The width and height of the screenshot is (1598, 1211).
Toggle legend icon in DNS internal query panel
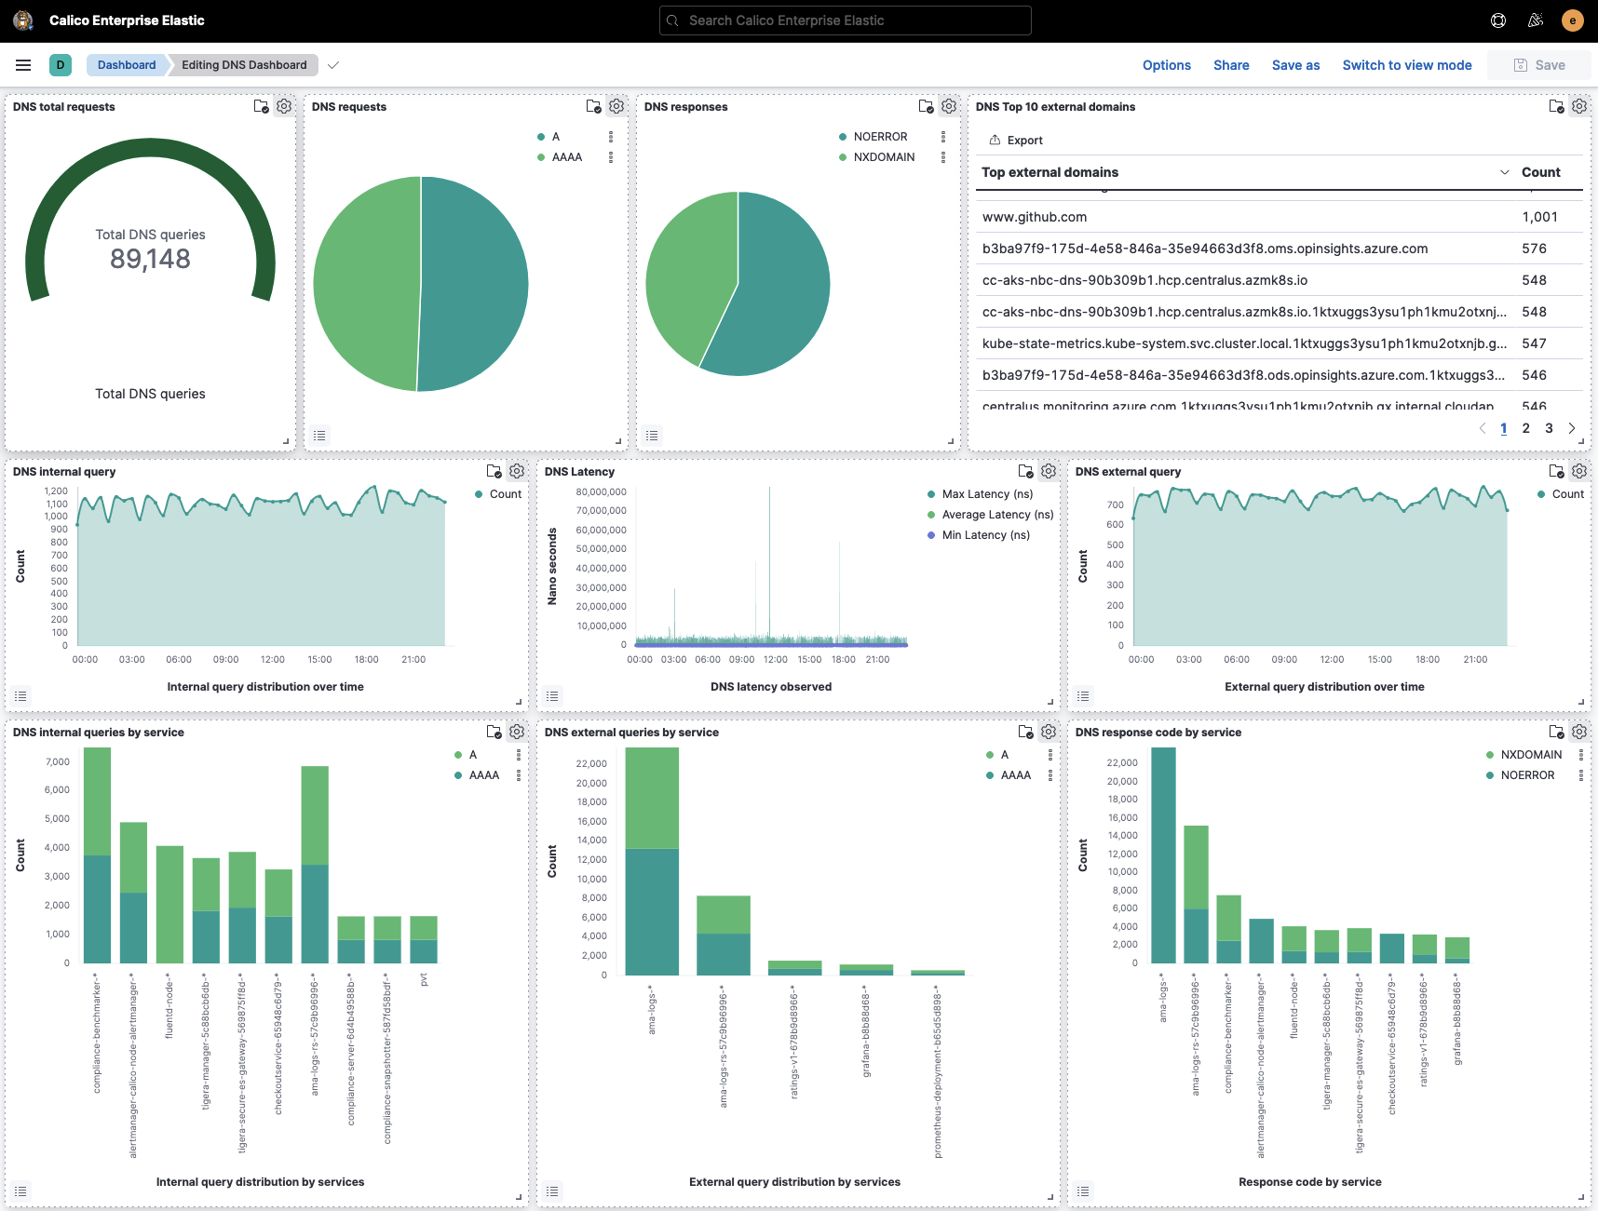pyautogui.click(x=20, y=696)
